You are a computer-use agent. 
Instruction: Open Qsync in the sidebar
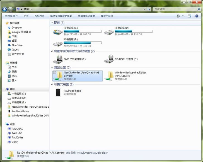15,50
